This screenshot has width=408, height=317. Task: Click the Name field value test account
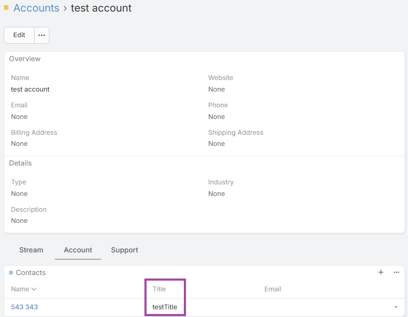pyautogui.click(x=30, y=89)
